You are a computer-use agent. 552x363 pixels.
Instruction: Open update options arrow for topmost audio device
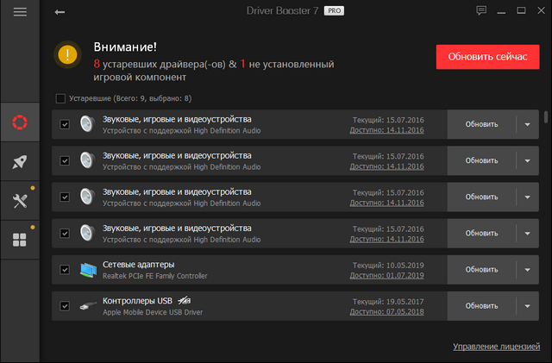pyautogui.click(x=528, y=124)
